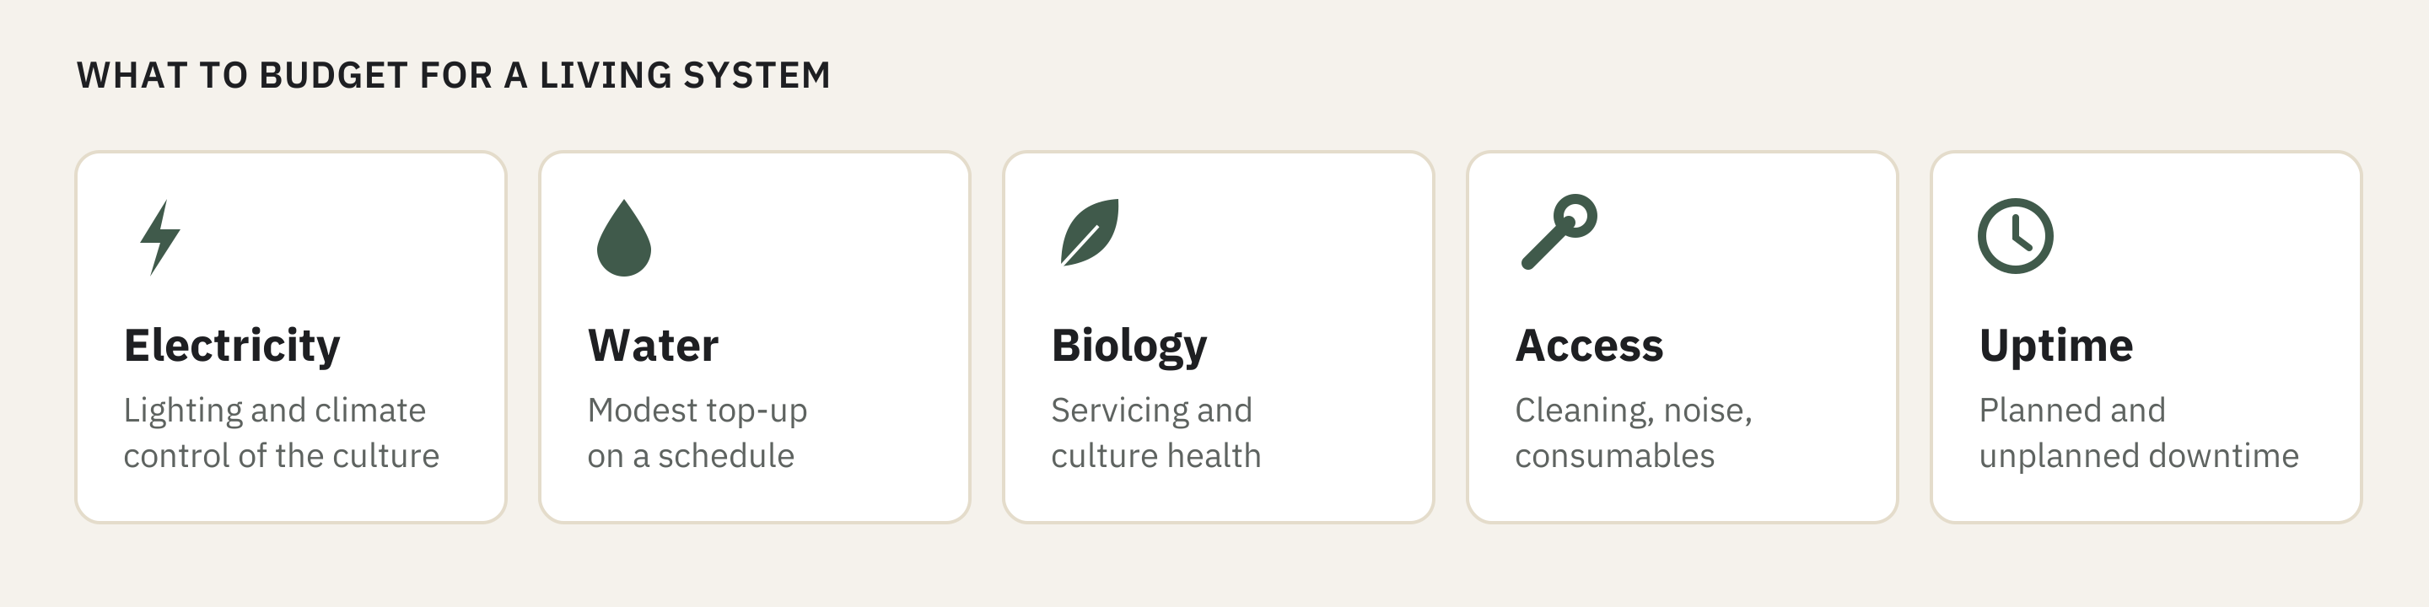
Task: Click the lightning bolt Electricity icon
Action: pyautogui.click(x=160, y=237)
